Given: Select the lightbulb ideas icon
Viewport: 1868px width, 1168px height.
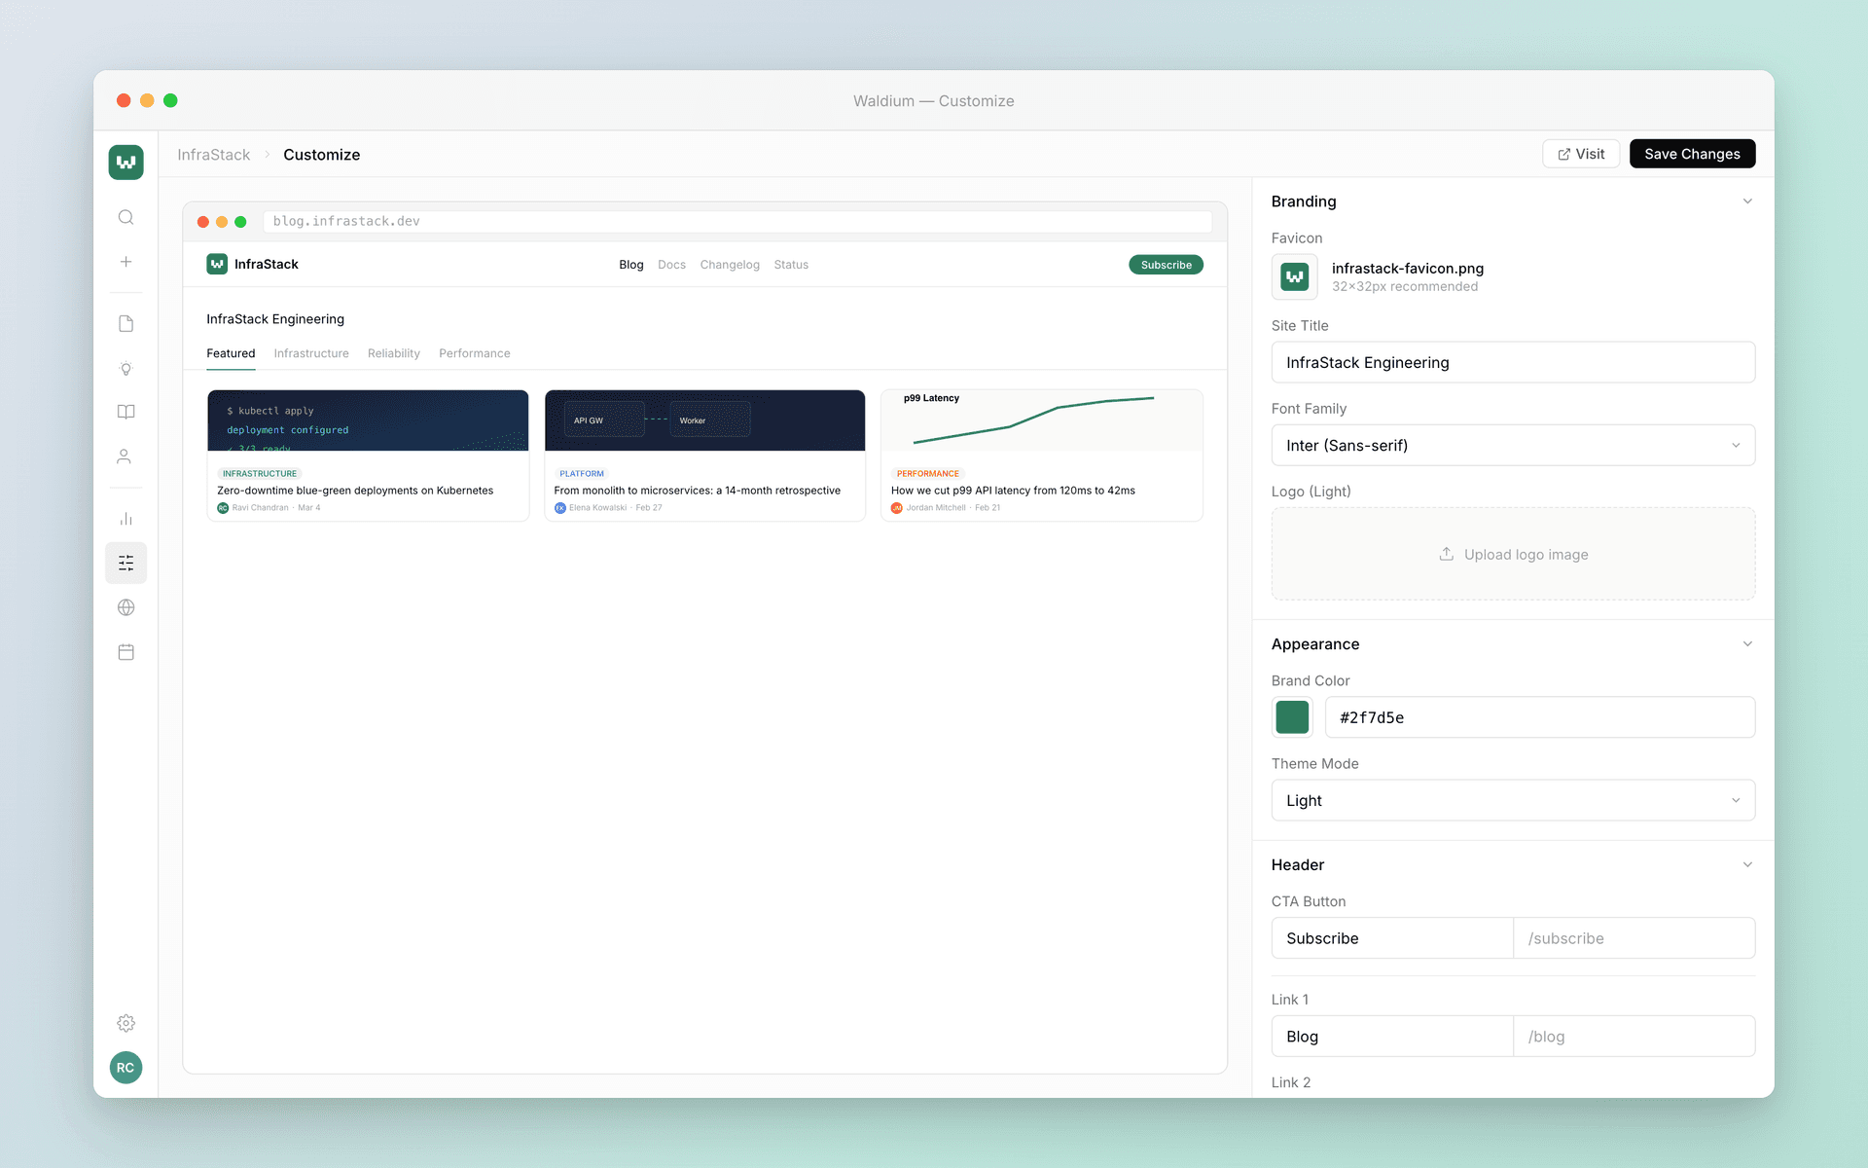Looking at the screenshot, I should [126, 369].
